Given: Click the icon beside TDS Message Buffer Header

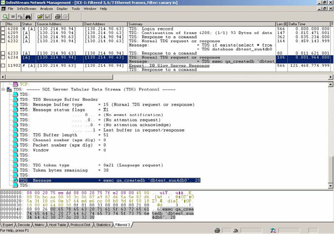Looking at the screenshot, I should coord(15,99).
